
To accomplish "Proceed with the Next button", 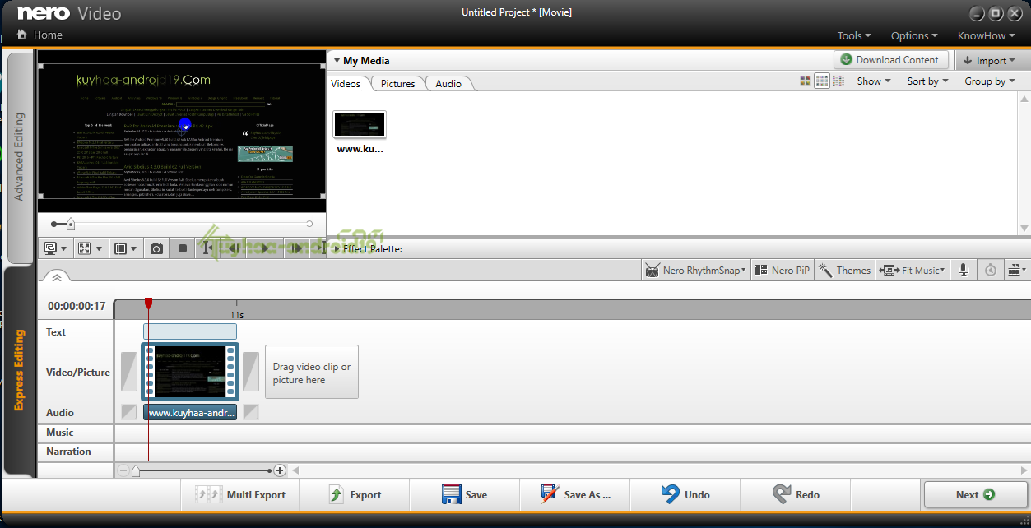I will click(x=976, y=494).
